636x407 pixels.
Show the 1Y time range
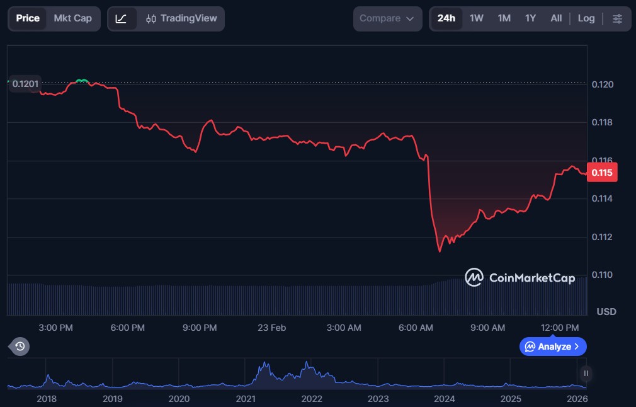point(530,19)
